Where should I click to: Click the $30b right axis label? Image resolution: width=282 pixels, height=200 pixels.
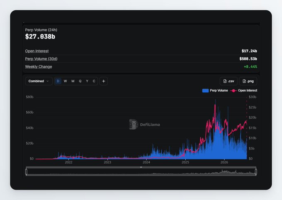(253, 97)
